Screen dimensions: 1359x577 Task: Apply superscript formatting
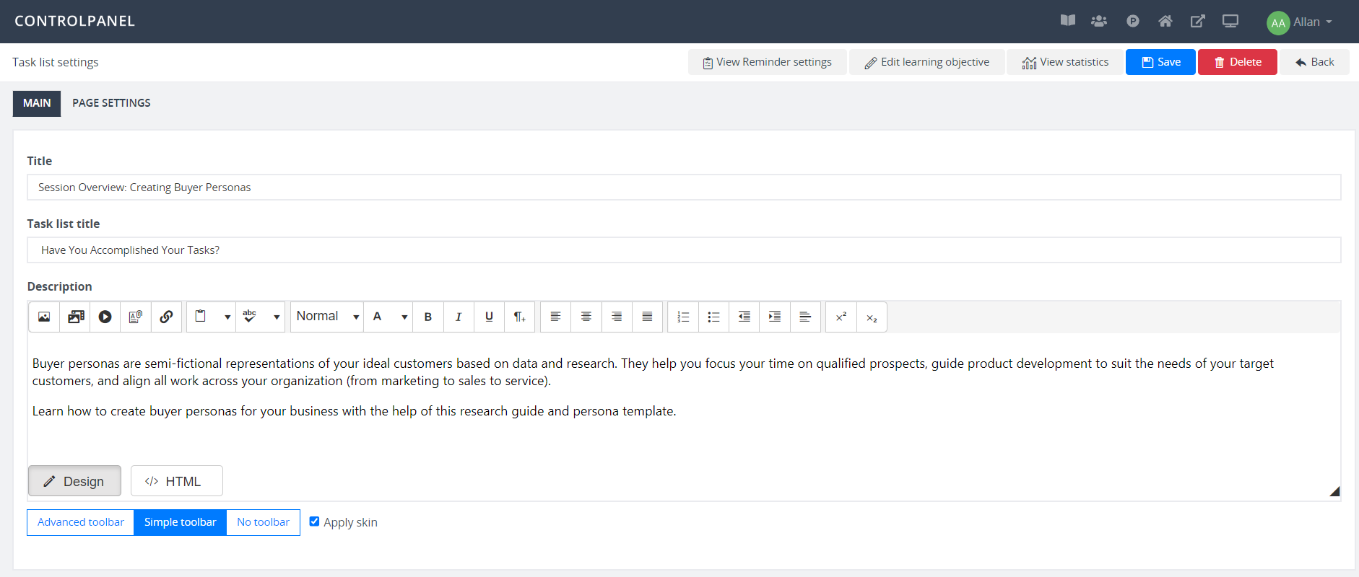coord(841,317)
